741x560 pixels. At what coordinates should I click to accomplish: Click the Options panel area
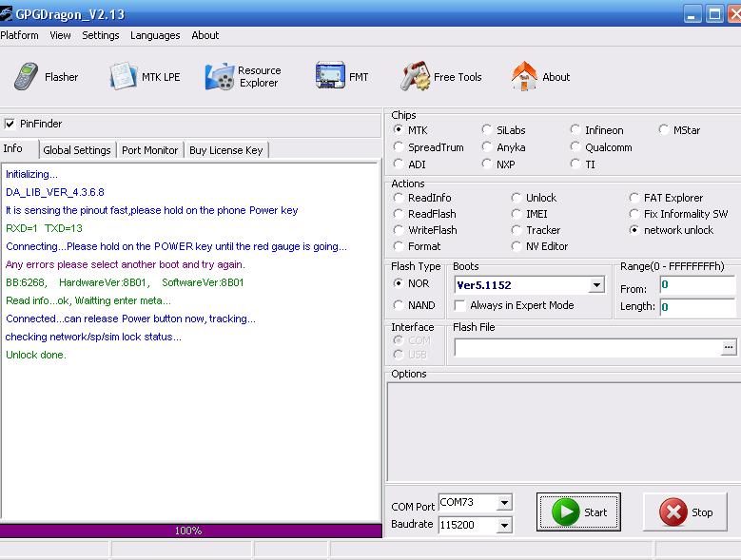[563, 432]
